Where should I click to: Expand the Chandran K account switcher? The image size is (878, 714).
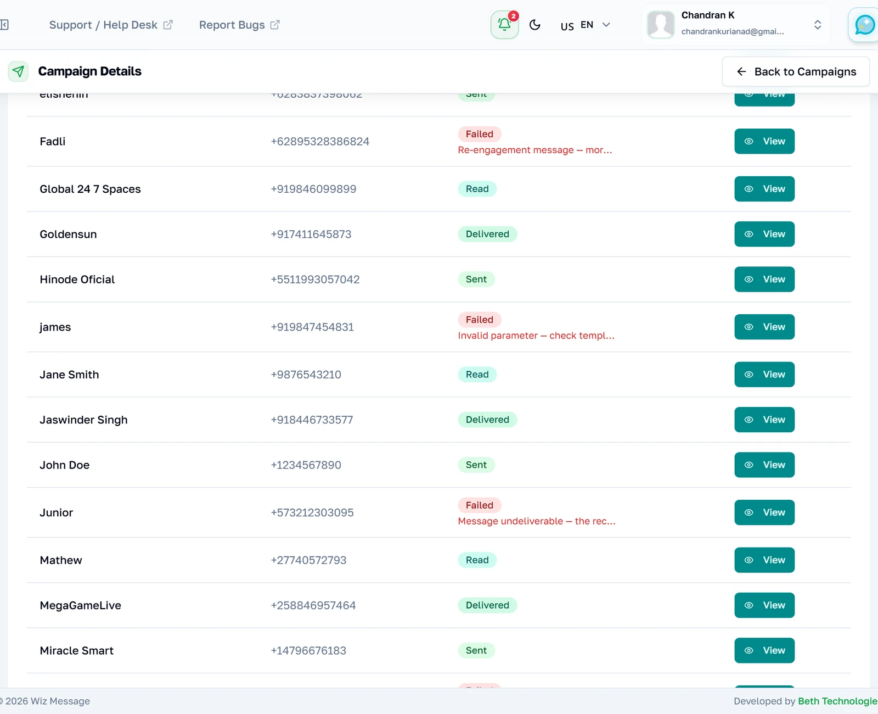817,25
